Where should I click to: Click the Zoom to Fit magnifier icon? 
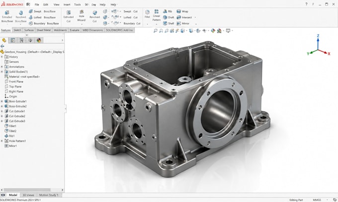click(155, 31)
